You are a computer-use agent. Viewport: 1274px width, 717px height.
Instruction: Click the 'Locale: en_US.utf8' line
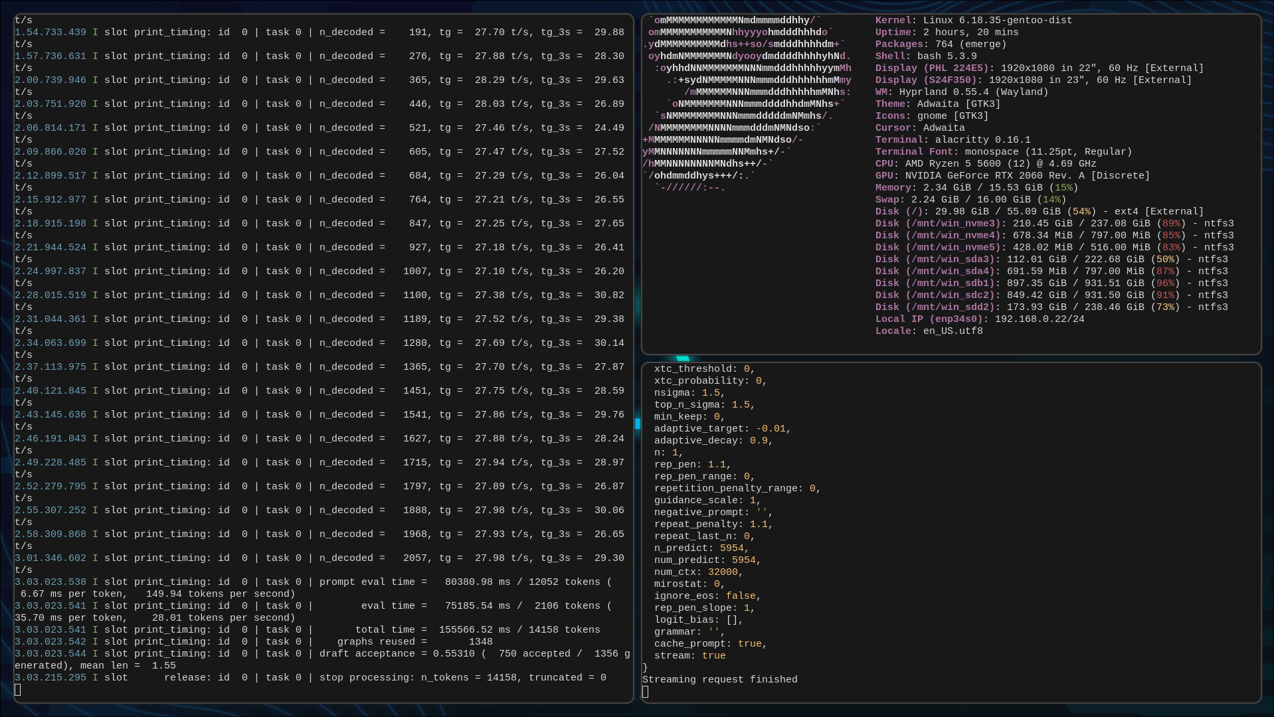(x=929, y=331)
